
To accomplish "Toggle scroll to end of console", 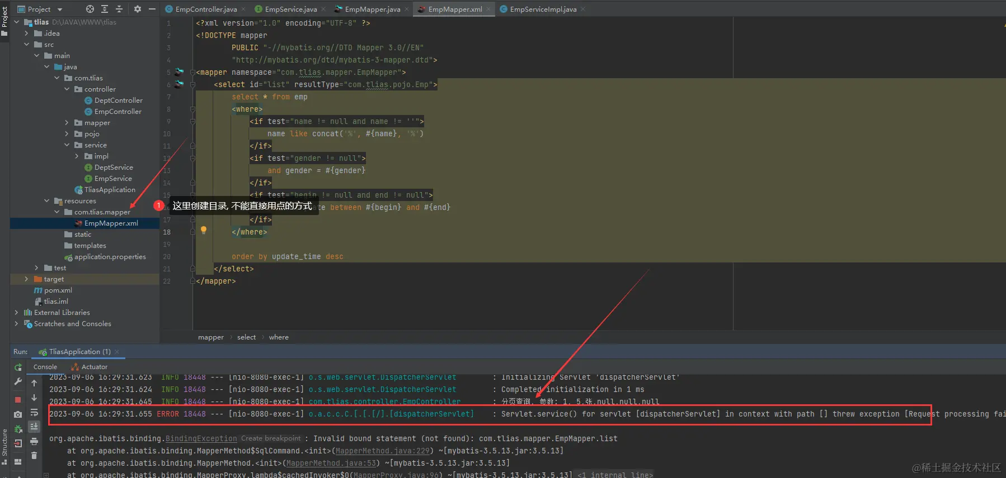I will click(34, 427).
